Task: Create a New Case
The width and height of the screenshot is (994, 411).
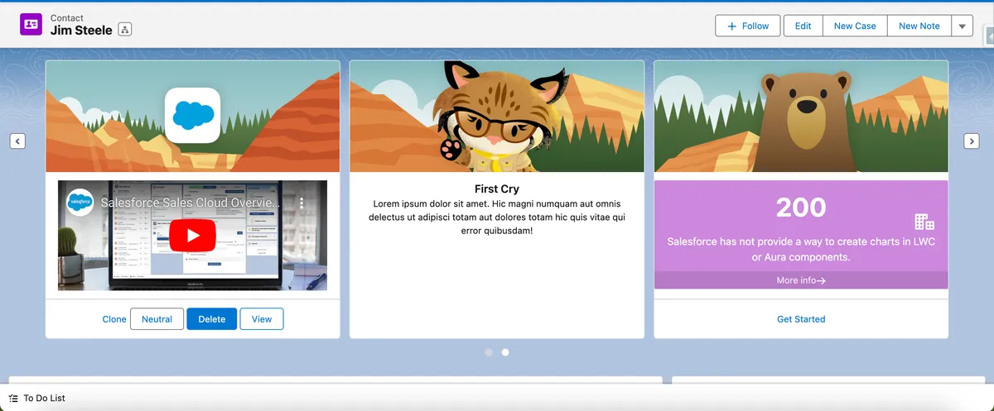Action: coord(855,26)
